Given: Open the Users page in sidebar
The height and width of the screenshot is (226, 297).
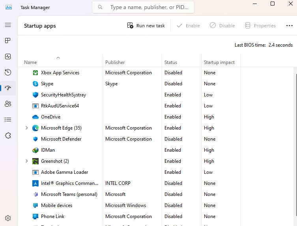Looking at the screenshot, I should tap(8, 104).
